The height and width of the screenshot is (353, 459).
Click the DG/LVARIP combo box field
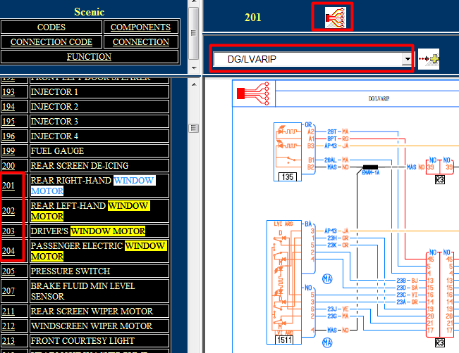coord(312,59)
